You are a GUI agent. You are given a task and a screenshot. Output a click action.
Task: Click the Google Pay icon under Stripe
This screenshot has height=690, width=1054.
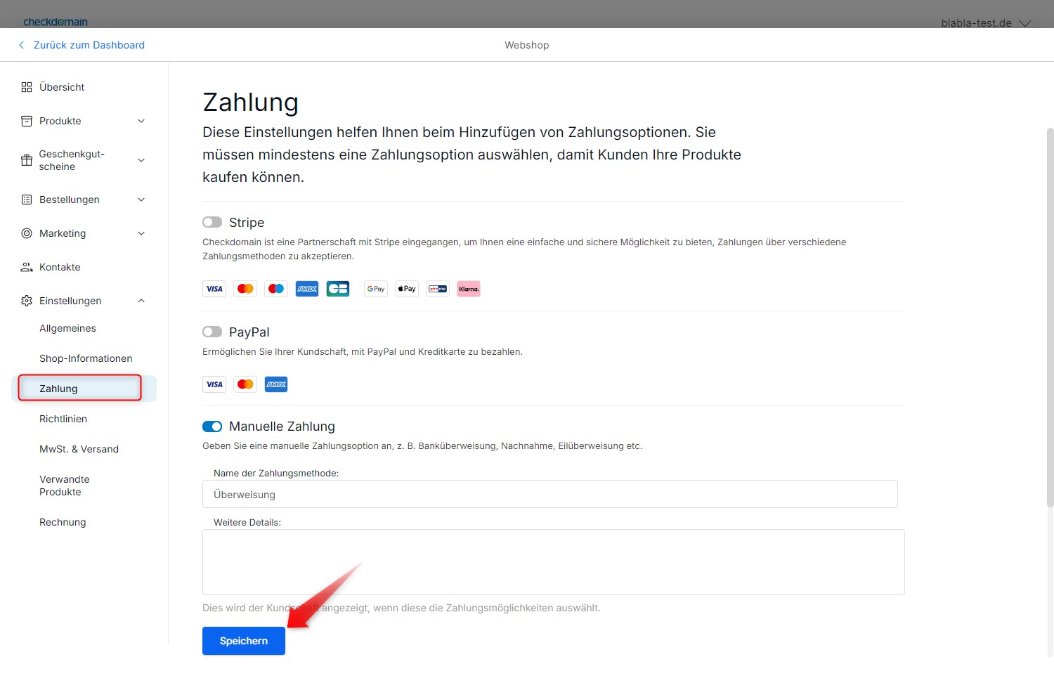375,288
